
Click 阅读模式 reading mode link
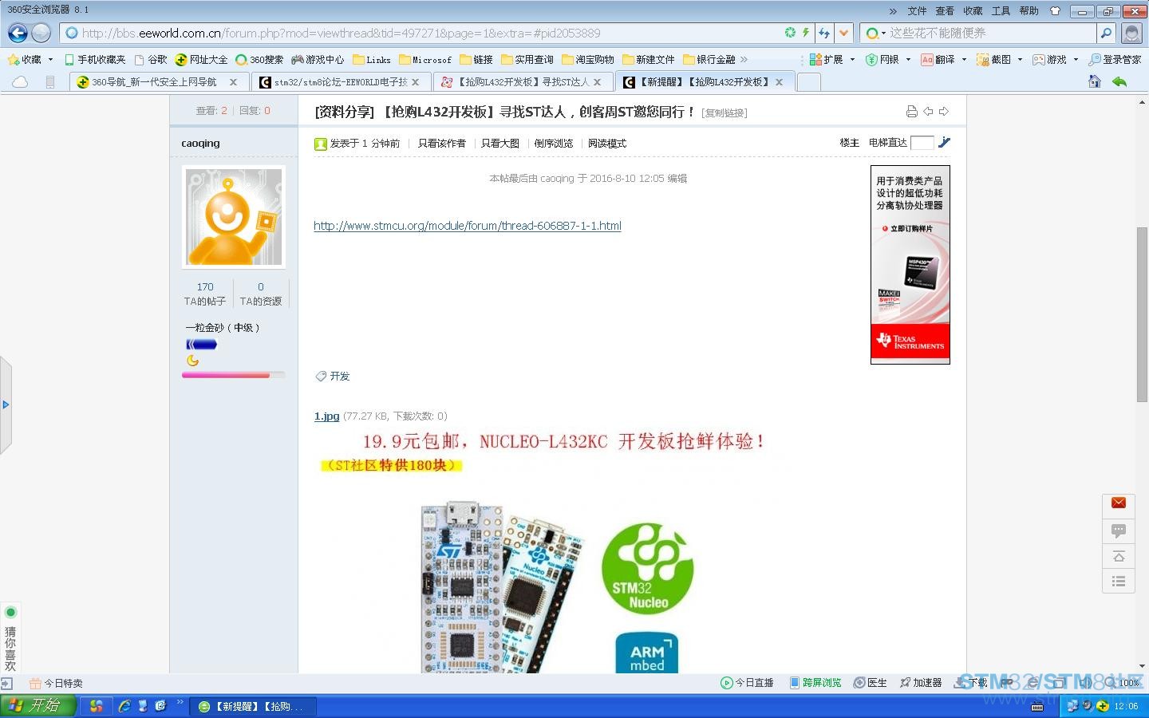pyautogui.click(x=607, y=144)
